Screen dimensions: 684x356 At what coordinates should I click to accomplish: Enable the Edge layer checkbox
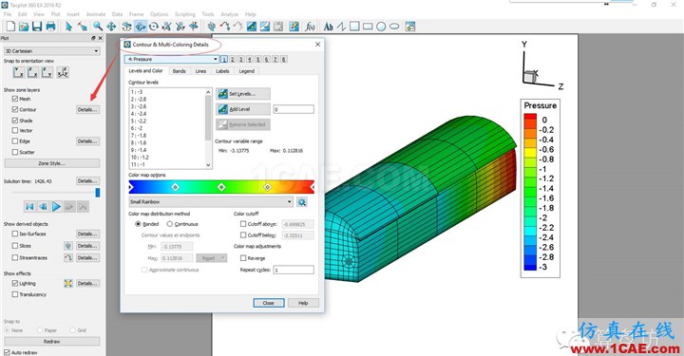[15, 141]
